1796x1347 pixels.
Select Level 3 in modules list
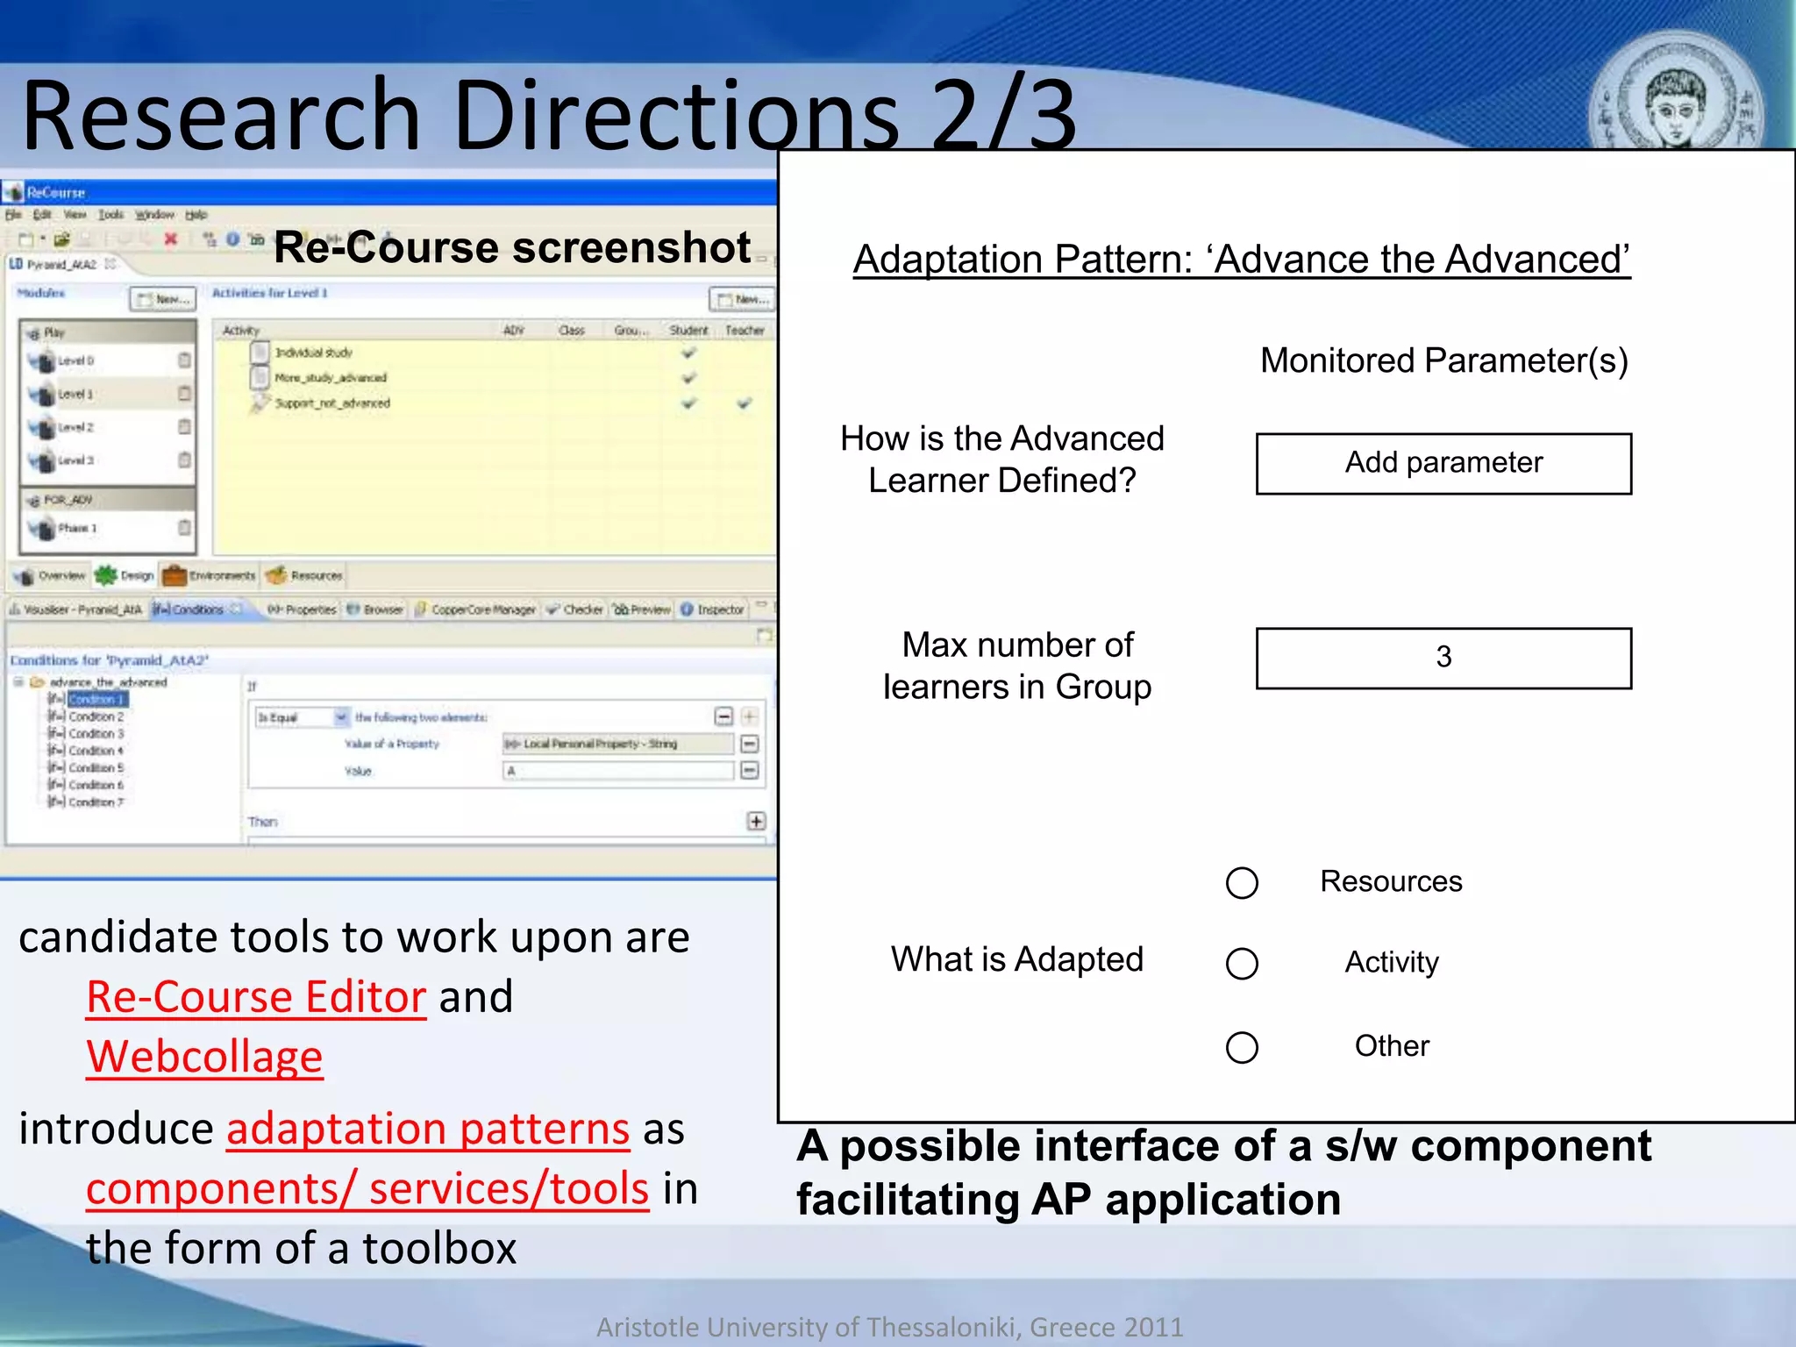coord(108,460)
